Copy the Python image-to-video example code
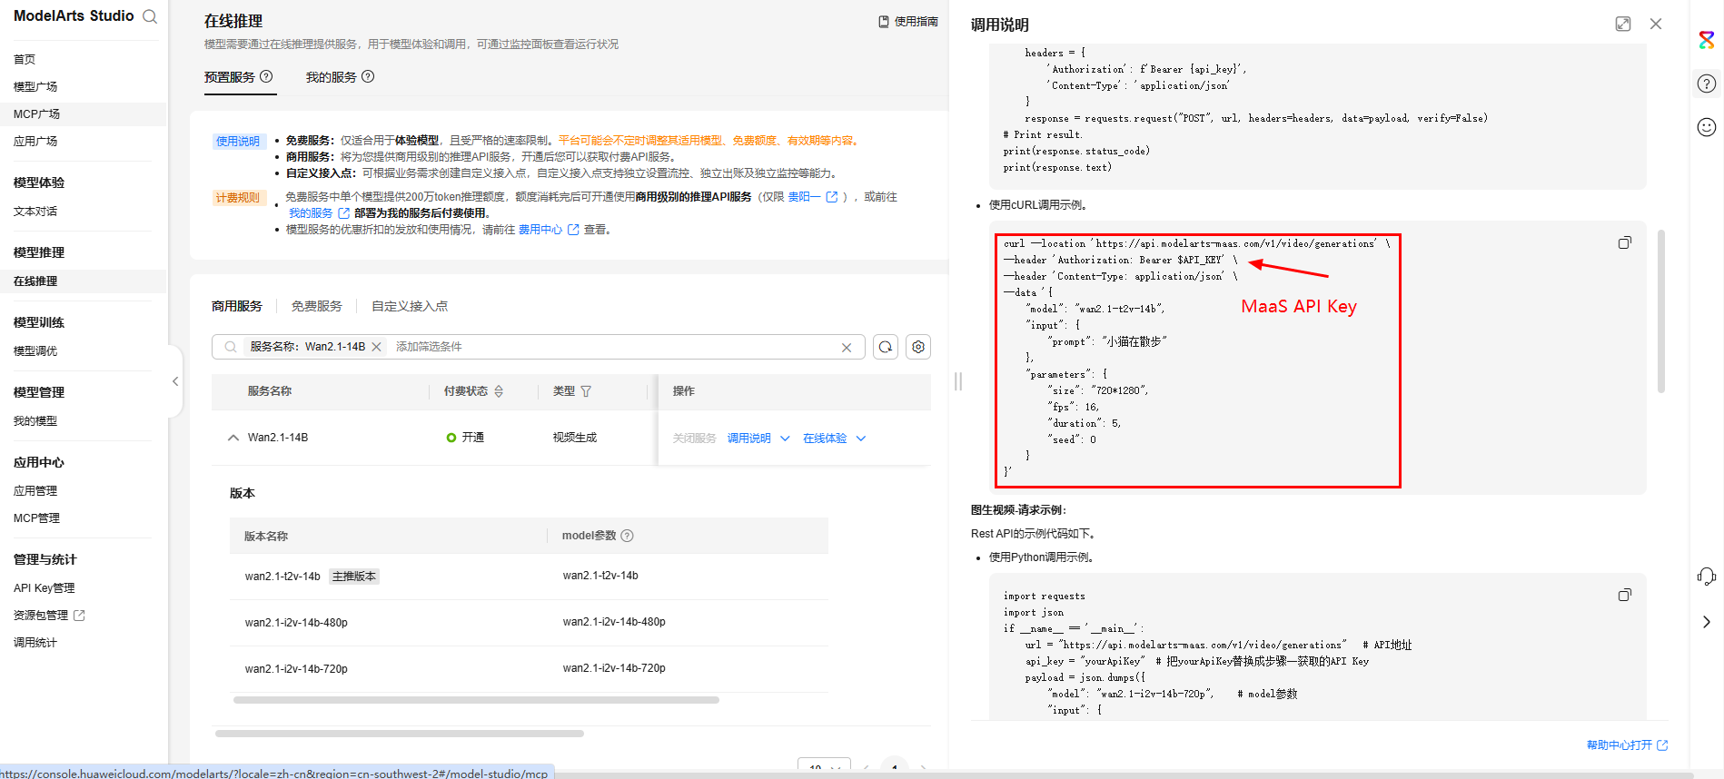The width and height of the screenshot is (1724, 779). click(x=1625, y=596)
